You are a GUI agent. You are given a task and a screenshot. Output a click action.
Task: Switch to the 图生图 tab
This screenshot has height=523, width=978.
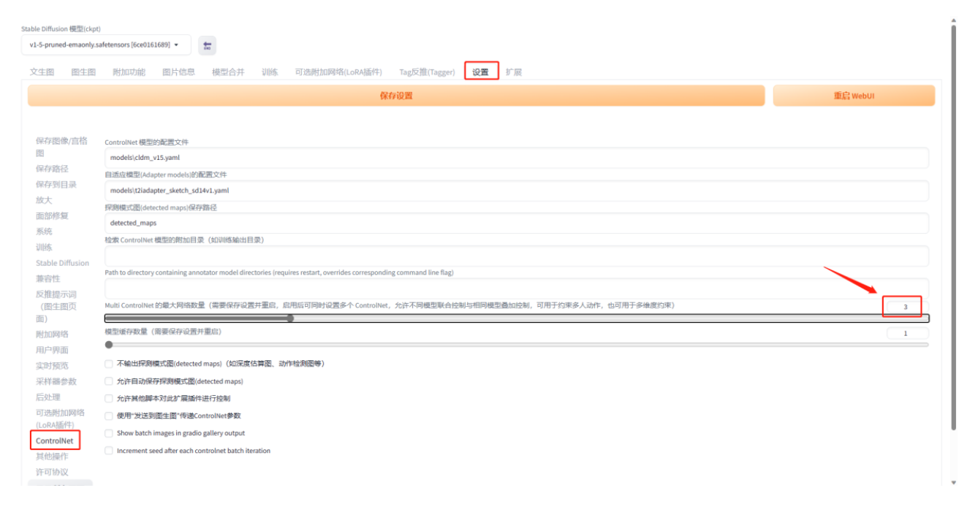click(x=83, y=72)
